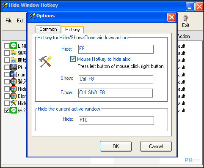Select the Hotkey tab

[72, 30]
